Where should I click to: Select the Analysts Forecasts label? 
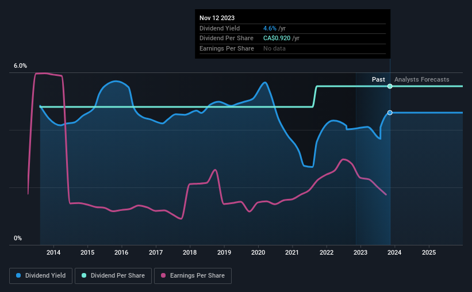point(422,79)
